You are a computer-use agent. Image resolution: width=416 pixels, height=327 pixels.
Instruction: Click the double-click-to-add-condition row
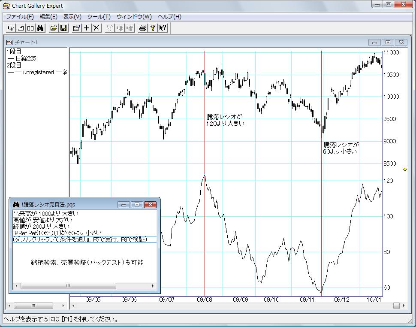80,239
